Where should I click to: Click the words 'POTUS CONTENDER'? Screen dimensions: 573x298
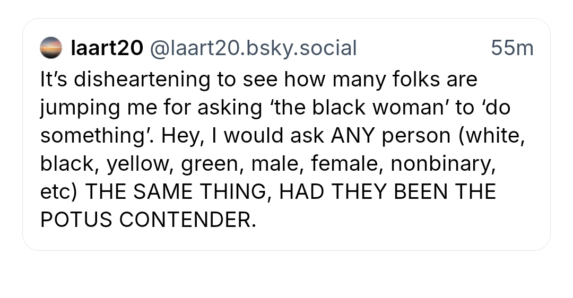(x=148, y=220)
